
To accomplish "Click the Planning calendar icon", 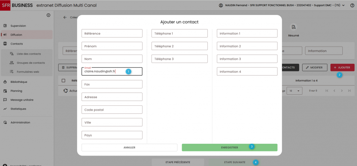I will [5, 91].
